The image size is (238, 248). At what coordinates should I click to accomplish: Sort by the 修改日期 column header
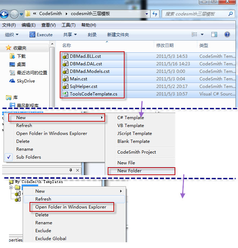(x=165, y=45)
